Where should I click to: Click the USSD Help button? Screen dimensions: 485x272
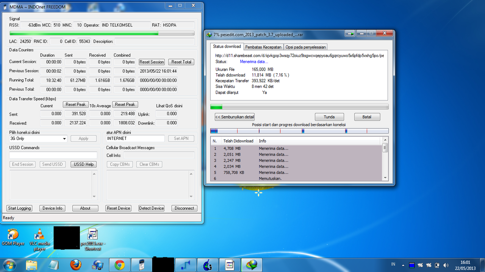(84, 164)
